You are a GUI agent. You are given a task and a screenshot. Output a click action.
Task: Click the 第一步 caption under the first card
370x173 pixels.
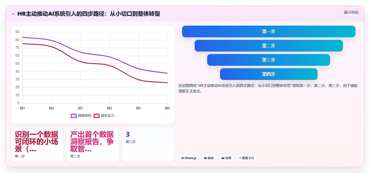tap(20, 156)
